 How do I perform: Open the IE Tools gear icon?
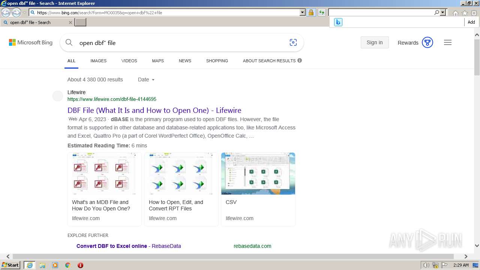(474, 13)
